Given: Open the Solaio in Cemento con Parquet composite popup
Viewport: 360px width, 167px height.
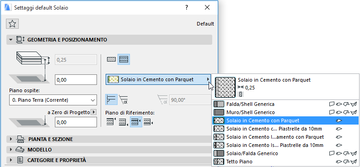Looking at the screenshot, I should tap(158, 79).
